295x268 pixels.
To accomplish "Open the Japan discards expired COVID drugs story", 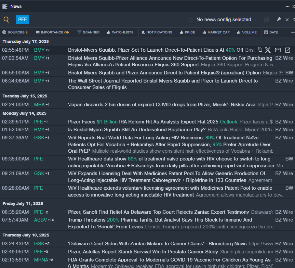I will tap(162, 105).
